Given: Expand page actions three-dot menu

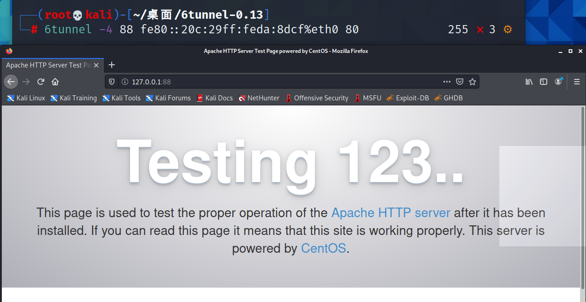Looking at the screenshot, I should tap(446, 82).
